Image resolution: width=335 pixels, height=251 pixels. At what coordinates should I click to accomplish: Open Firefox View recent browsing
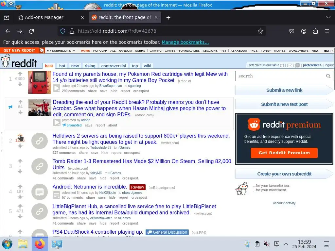click(x=7, y=17)
